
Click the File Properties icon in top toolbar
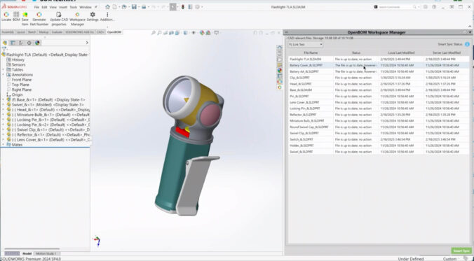pyautogui.click(x=190, y=7)
